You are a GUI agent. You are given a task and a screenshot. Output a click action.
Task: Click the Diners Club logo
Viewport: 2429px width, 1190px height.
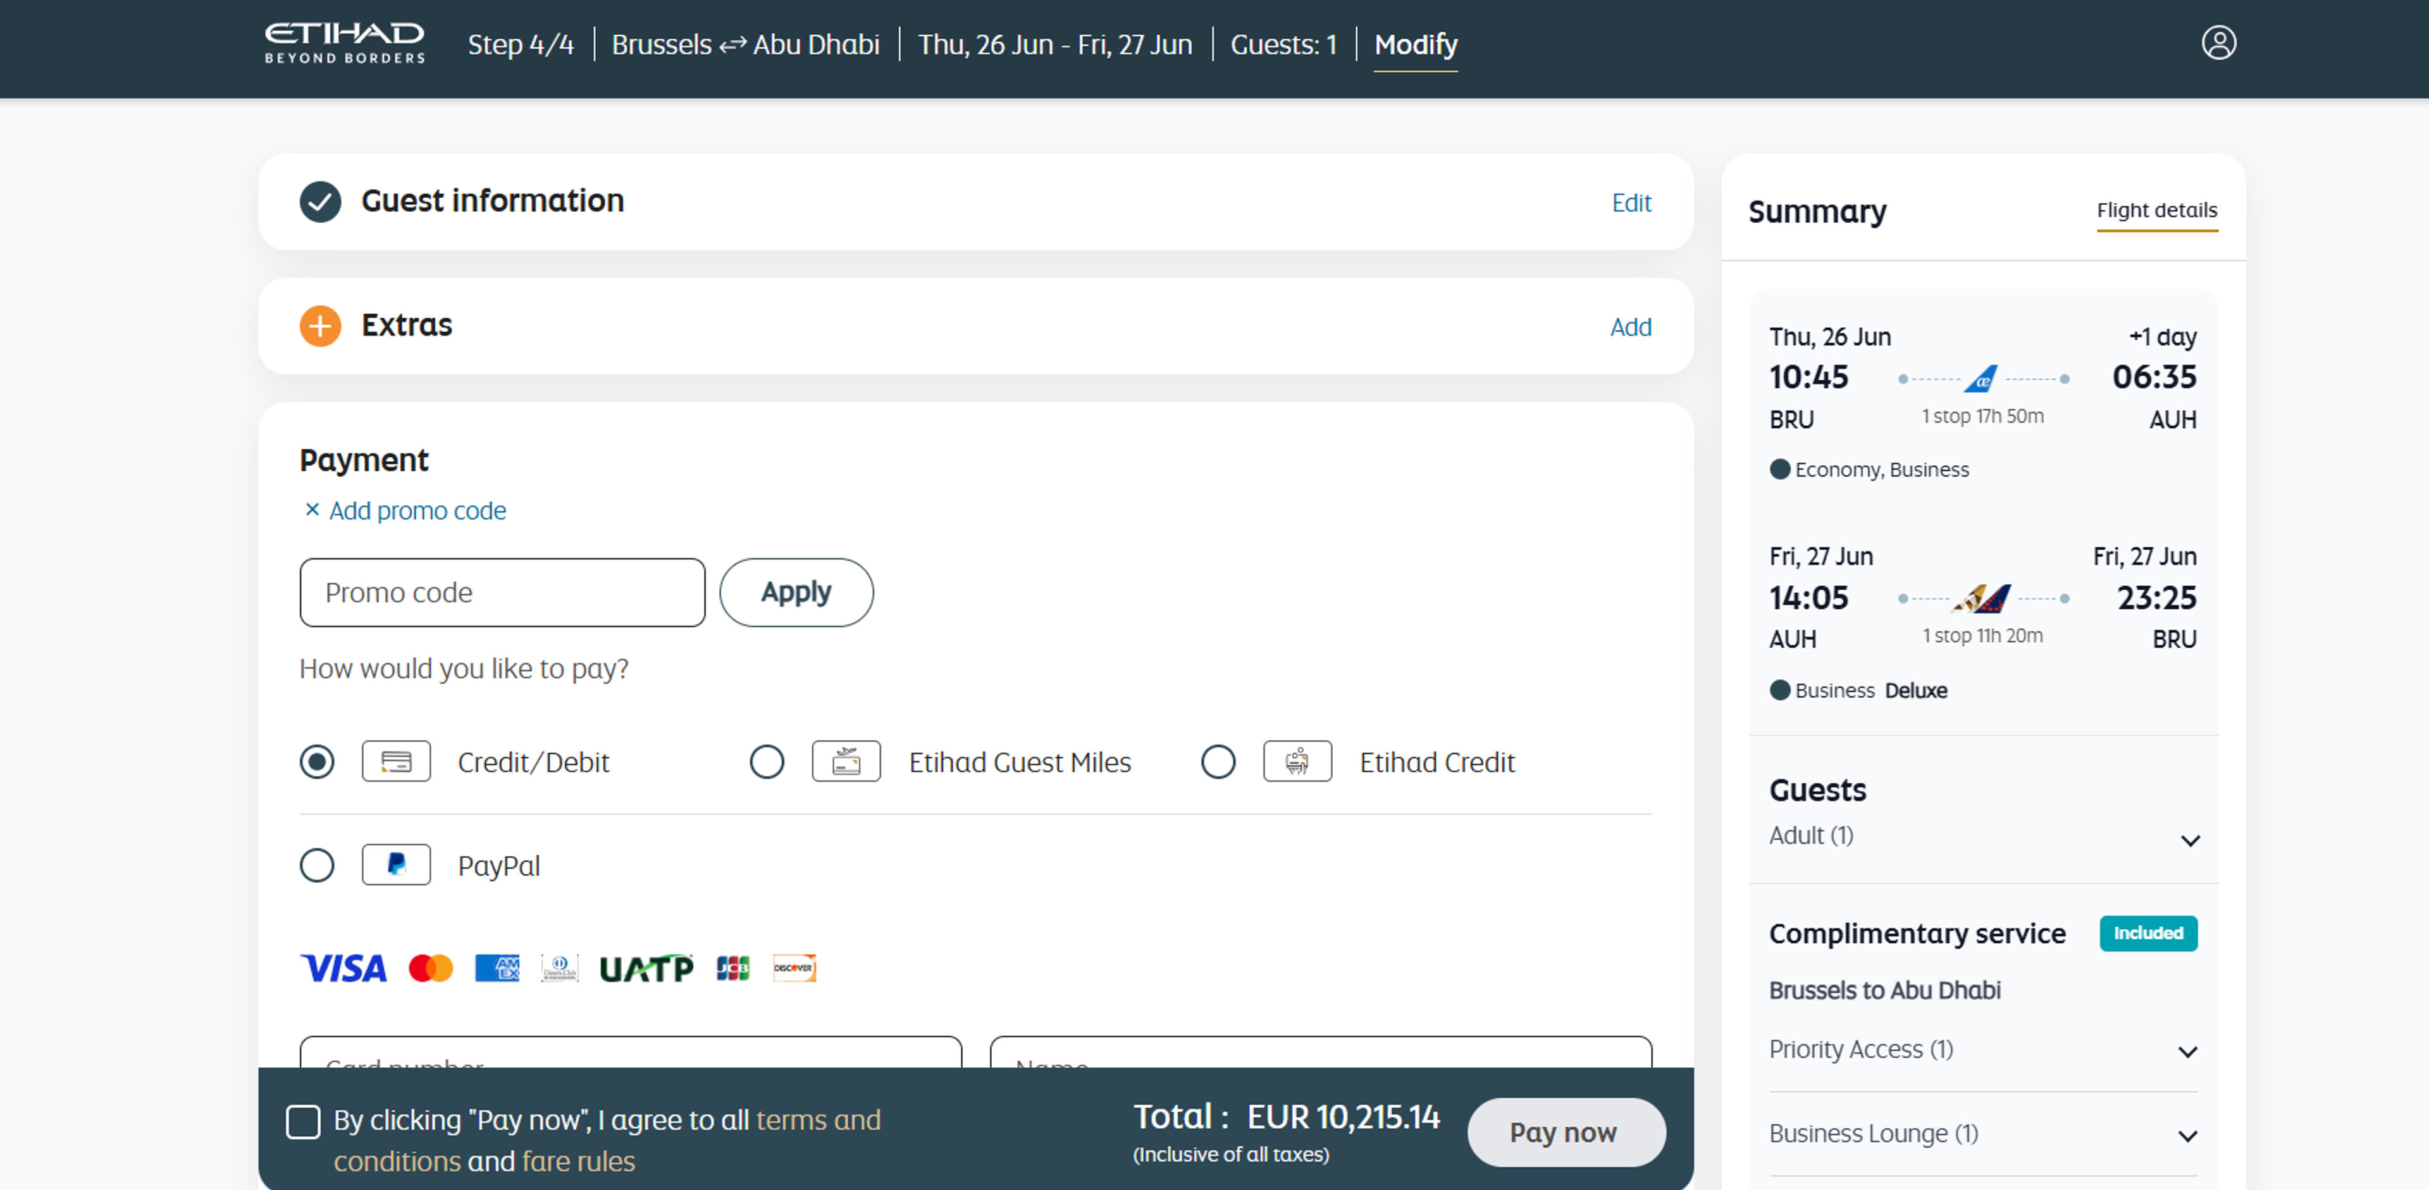[559, 969]
